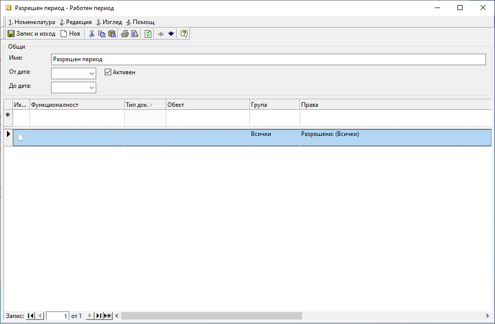The width and height of the screenshot is (495, 324).
Task: Click the Copy icon in toolbar
Action: (102, 34)
